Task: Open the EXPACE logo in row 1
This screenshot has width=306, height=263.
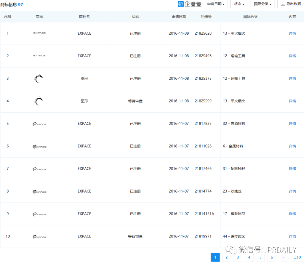Action: click(39, 33)
